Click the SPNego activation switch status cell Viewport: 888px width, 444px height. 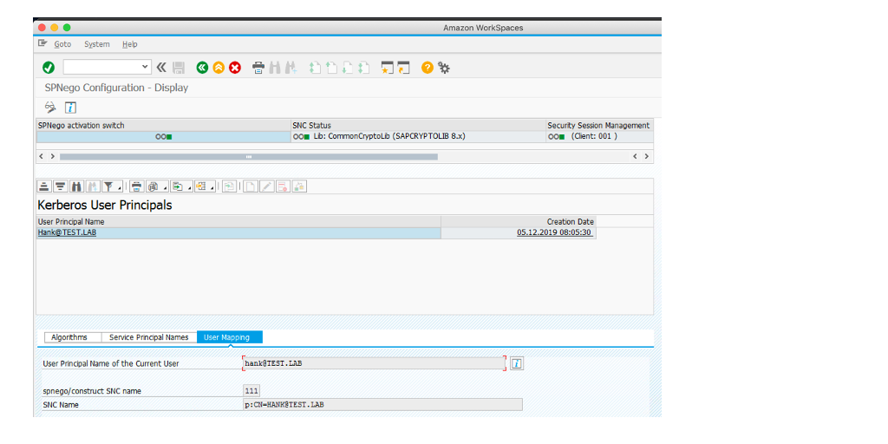pyautogui.click(x=163, y=136)
